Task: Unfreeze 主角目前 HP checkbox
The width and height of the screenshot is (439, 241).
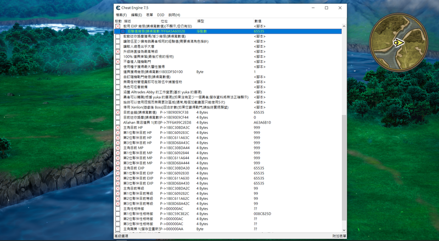Action: coord(118,127)
